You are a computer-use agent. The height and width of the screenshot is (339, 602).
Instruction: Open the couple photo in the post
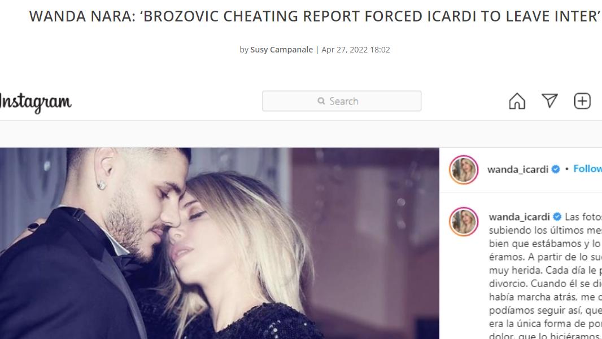coord(219,243)
